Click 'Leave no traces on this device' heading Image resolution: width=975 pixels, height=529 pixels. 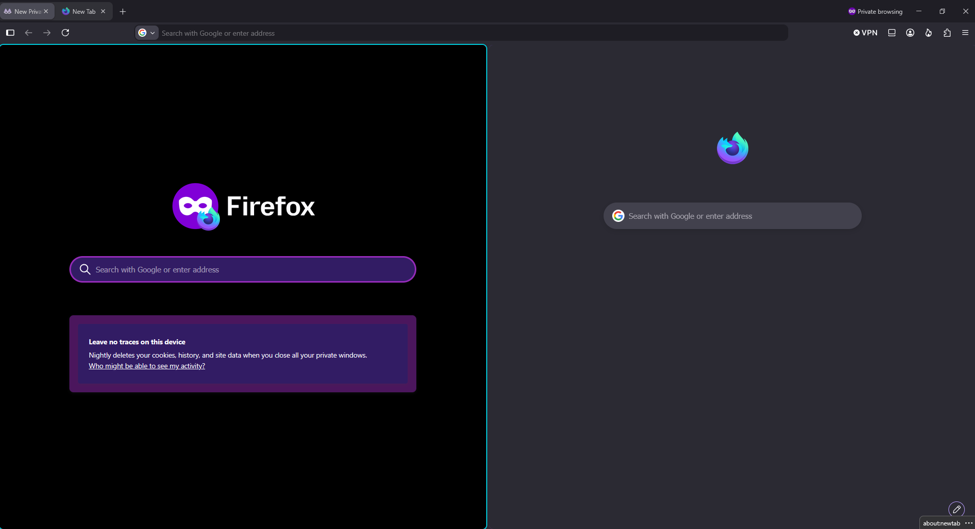137,342
